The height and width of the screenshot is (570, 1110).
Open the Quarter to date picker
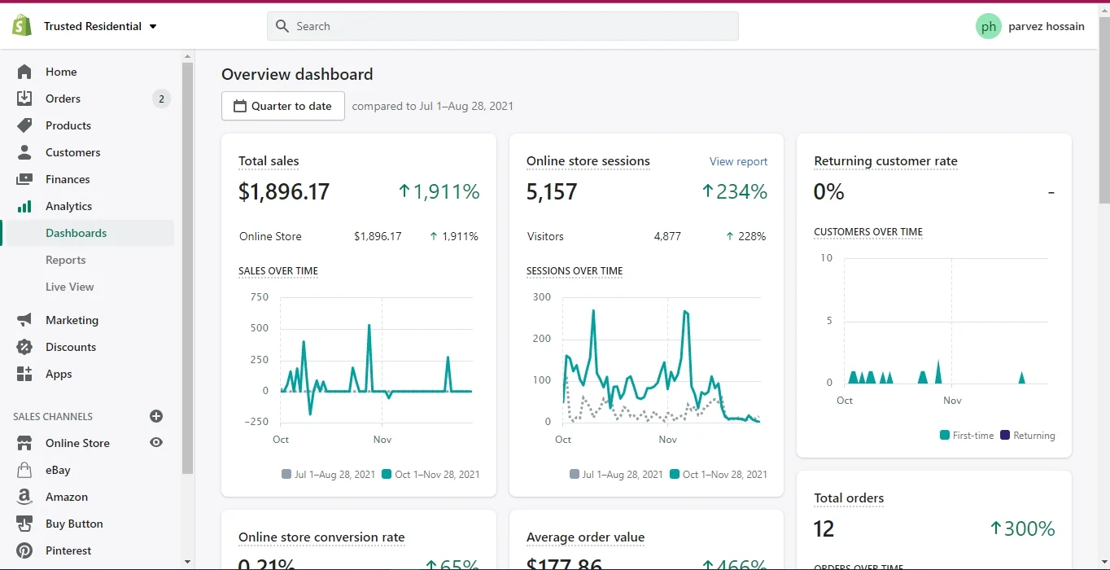pos(282,106)
